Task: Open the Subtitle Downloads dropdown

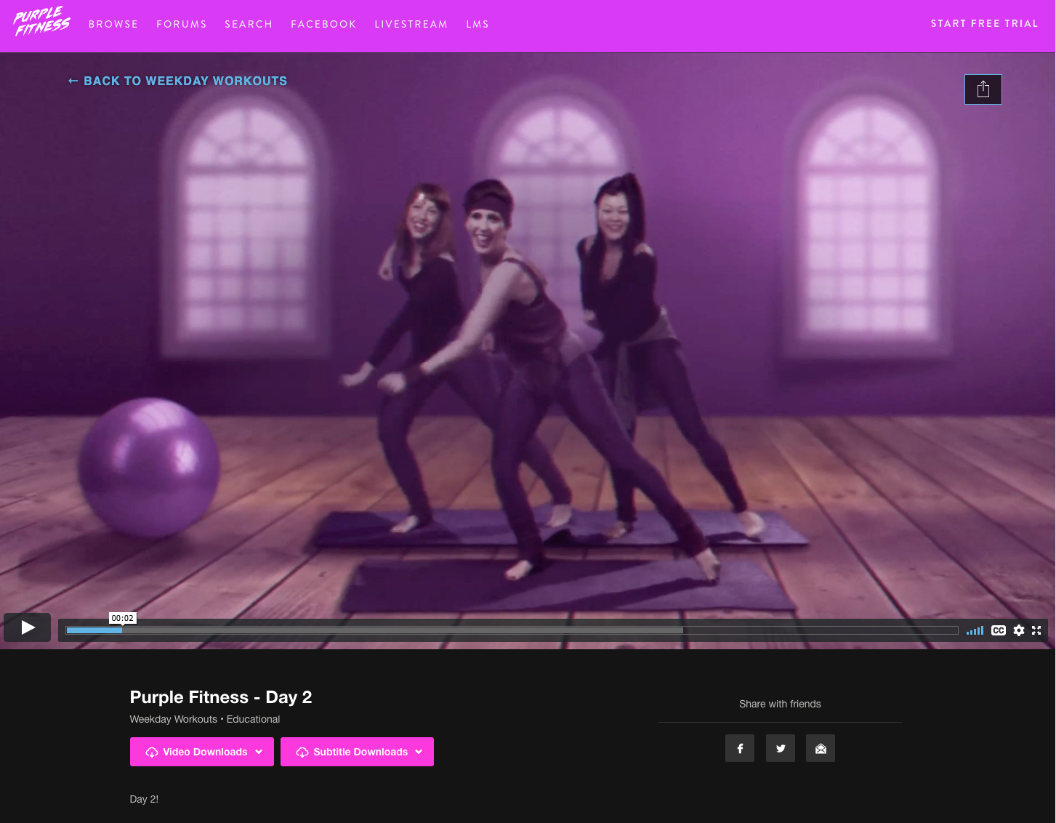Action: point(357,752)
